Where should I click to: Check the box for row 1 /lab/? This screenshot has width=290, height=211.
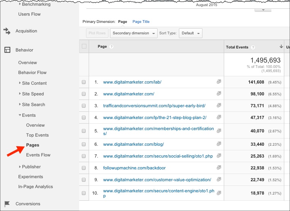(x=84, y=82)
